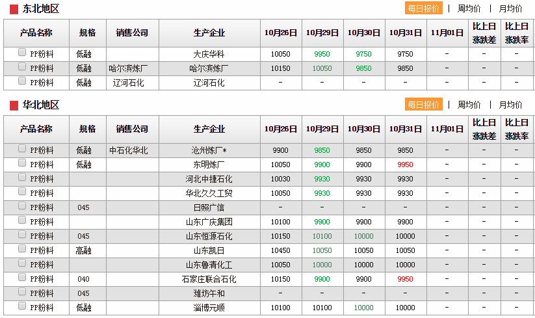Click 哈尔滨炼厂 in the 生产企业 column

(x=209, y=68)
